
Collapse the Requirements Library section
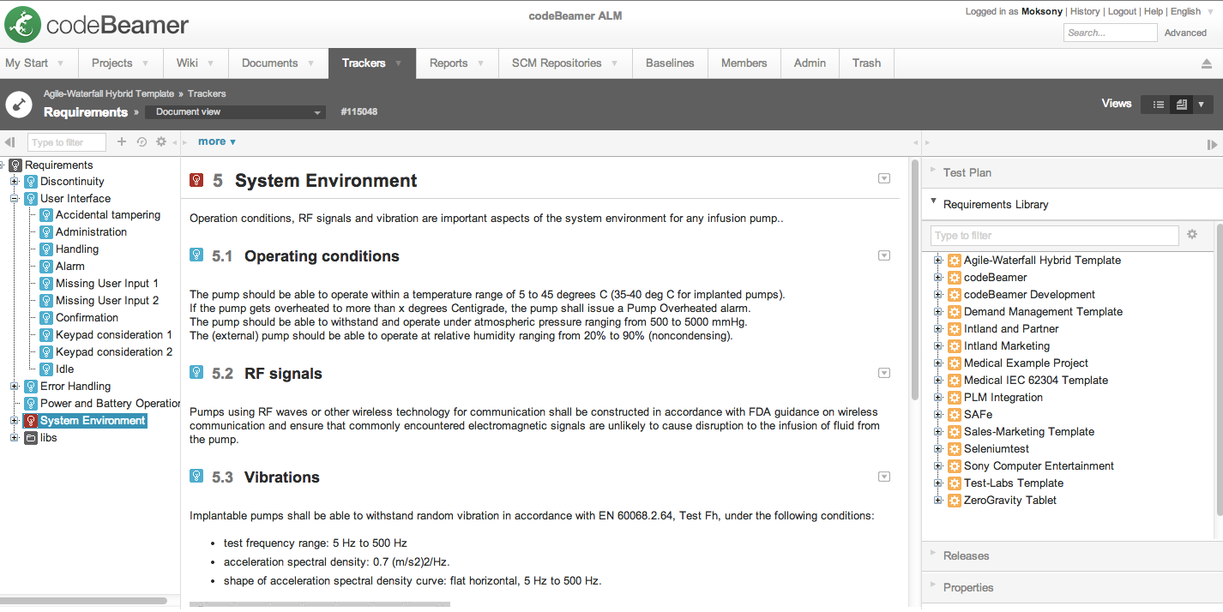[x=1072, y=204]
